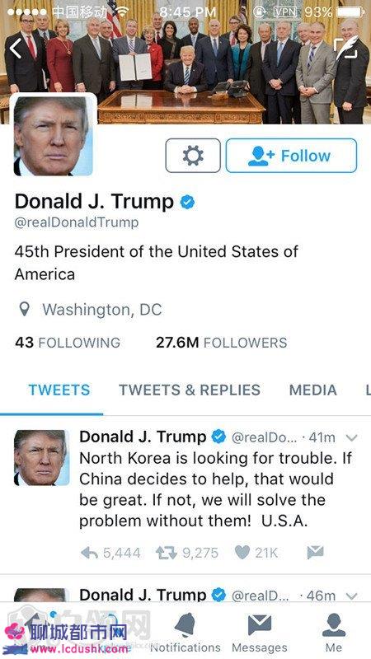Viewport: 371px width, 659px height.
Task: View the 27.6M Followers list
Action: [x=222, y=343]
